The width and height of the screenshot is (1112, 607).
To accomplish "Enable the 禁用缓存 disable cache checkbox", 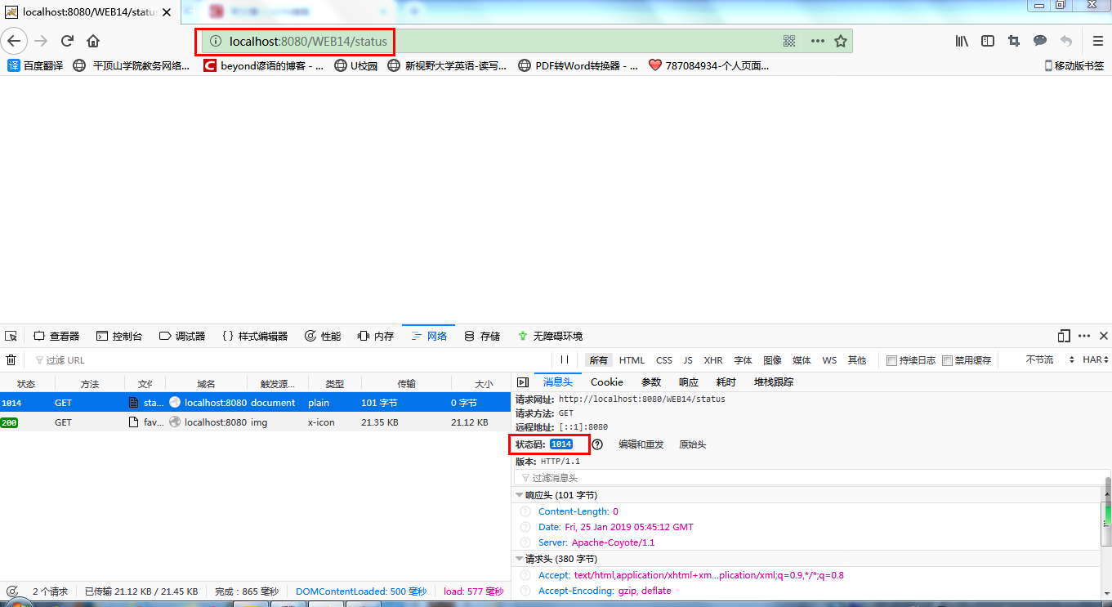I will (x=948, y=360).
